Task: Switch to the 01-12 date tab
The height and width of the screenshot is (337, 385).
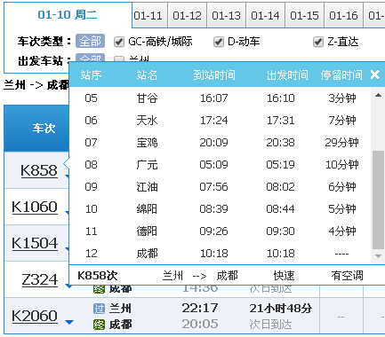Action: click(x=187, y=15)
